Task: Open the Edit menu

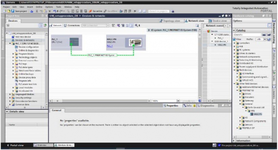Action: (x=15, y=7)
